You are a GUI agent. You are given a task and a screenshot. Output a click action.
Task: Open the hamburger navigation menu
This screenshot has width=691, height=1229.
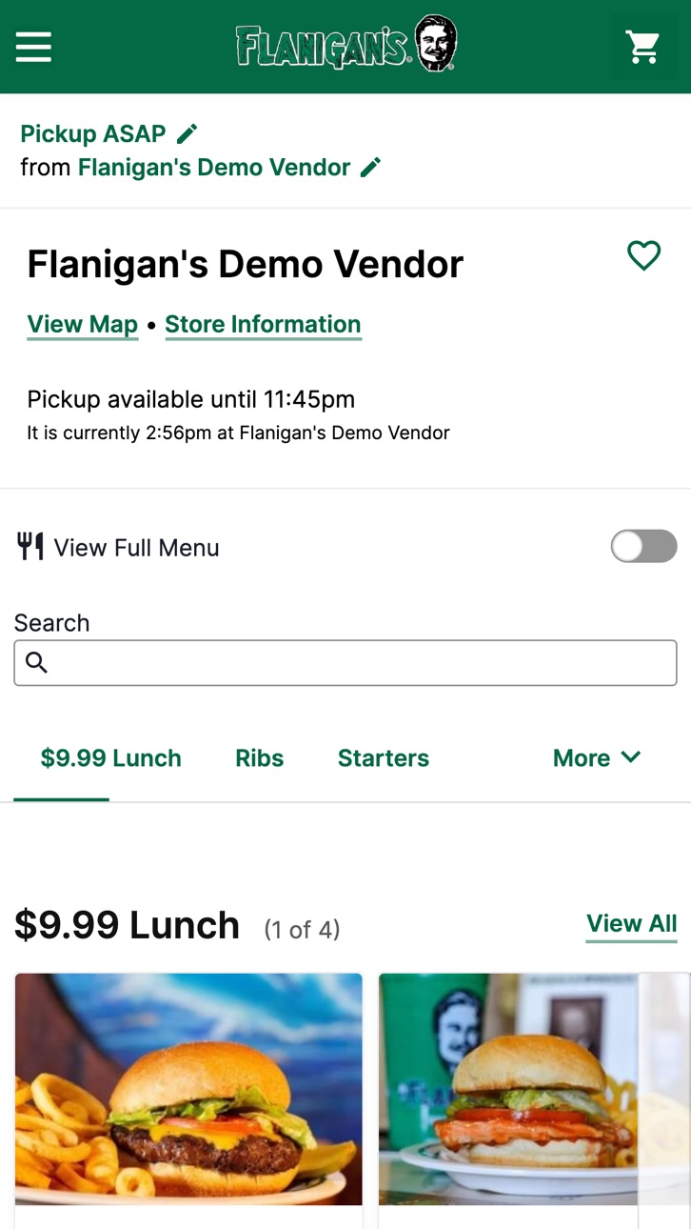[33, 47]
